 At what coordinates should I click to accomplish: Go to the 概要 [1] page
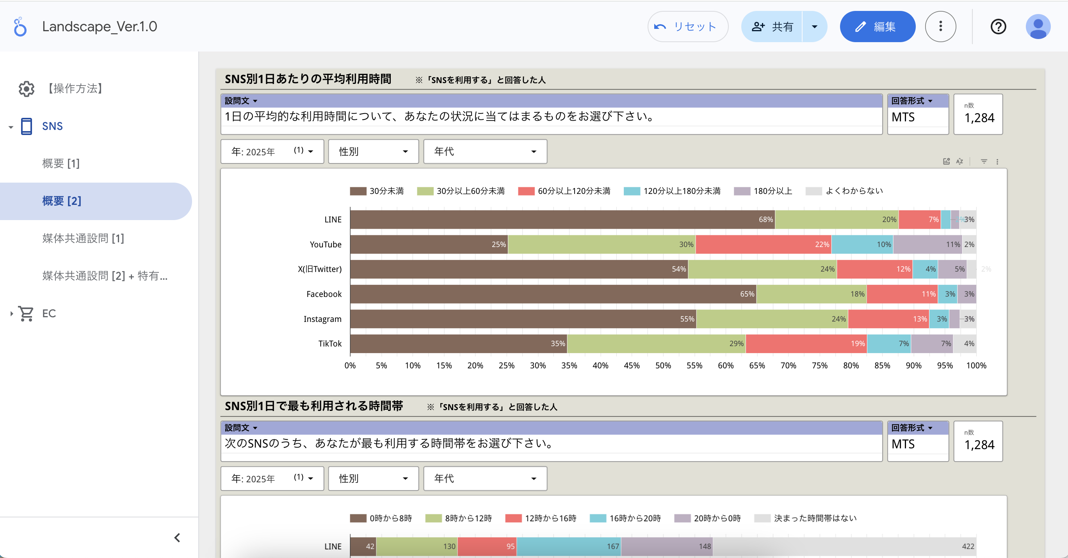(x=61, y=163)
